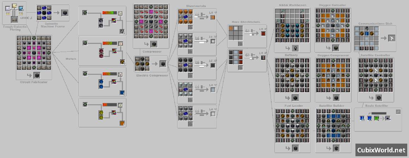
Task: Click the brown wafer output item
Action: (123, 62)
